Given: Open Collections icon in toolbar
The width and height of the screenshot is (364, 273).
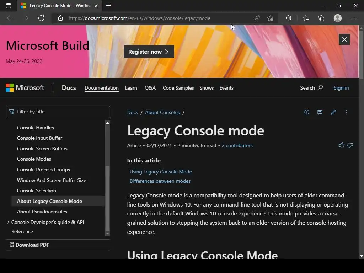Looking at the screenshot, I should 321,18.
